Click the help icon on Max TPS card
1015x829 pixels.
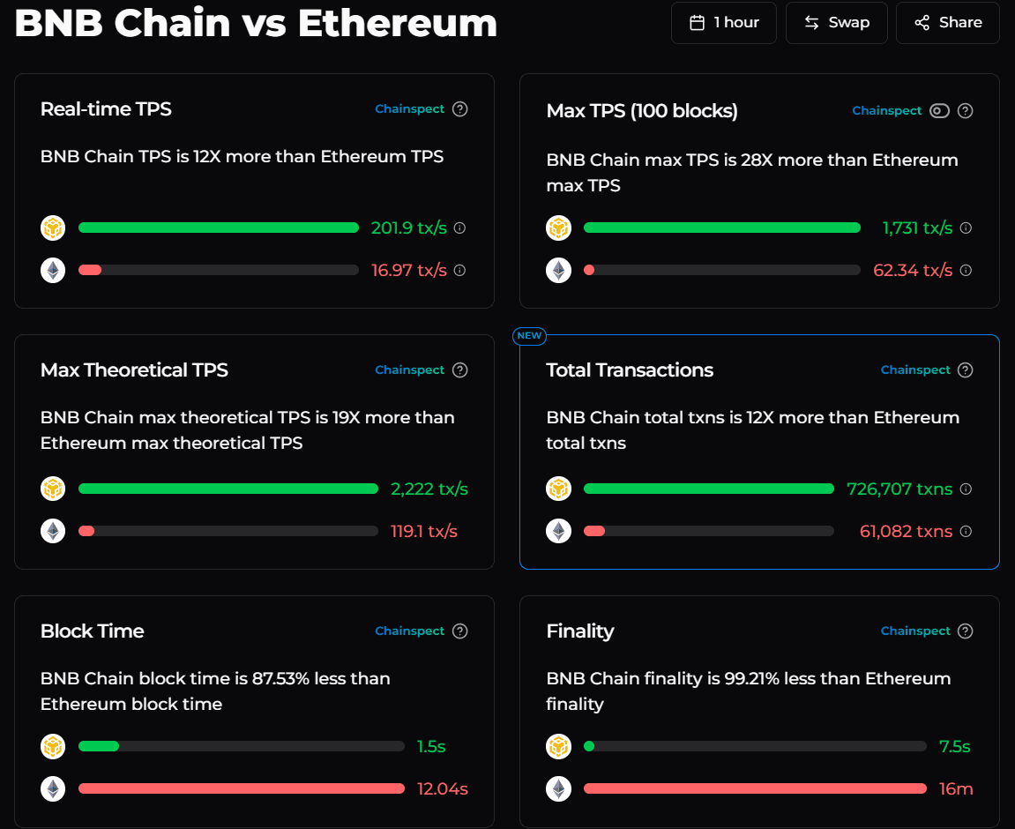[x=966, y=110]
